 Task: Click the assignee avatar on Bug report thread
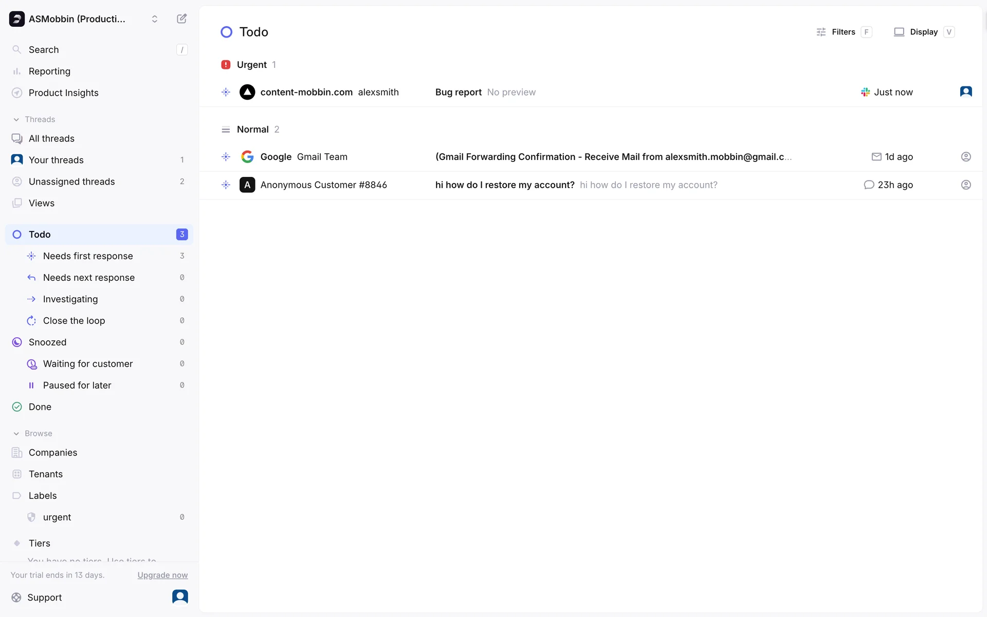pos(965,92)
